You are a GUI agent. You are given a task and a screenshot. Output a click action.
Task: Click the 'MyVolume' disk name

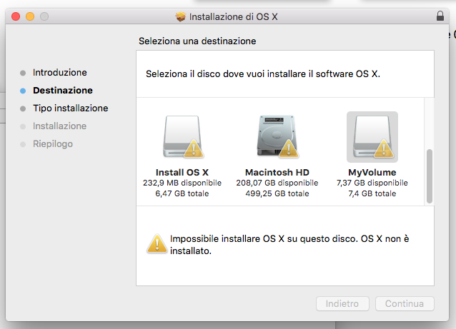372,172
